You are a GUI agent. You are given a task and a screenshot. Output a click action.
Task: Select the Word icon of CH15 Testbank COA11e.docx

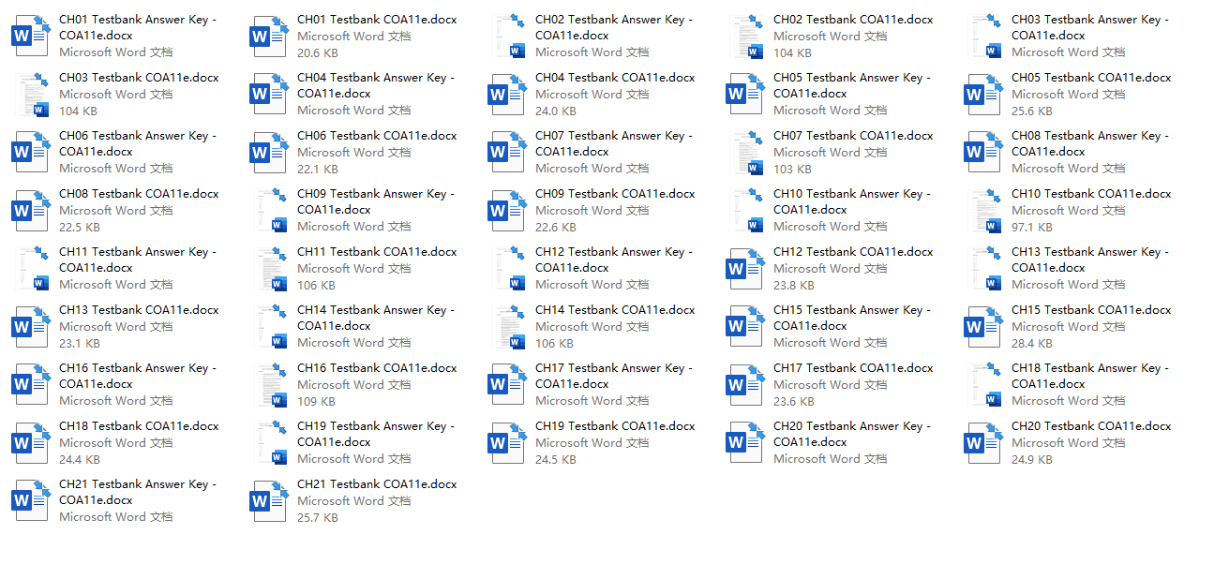pyautogui.click(x=982, y=326)
